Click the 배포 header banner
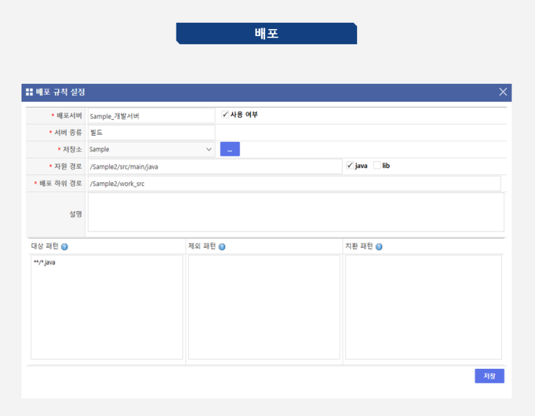Viewport: 535px width, 416px height. click(266, 33)
